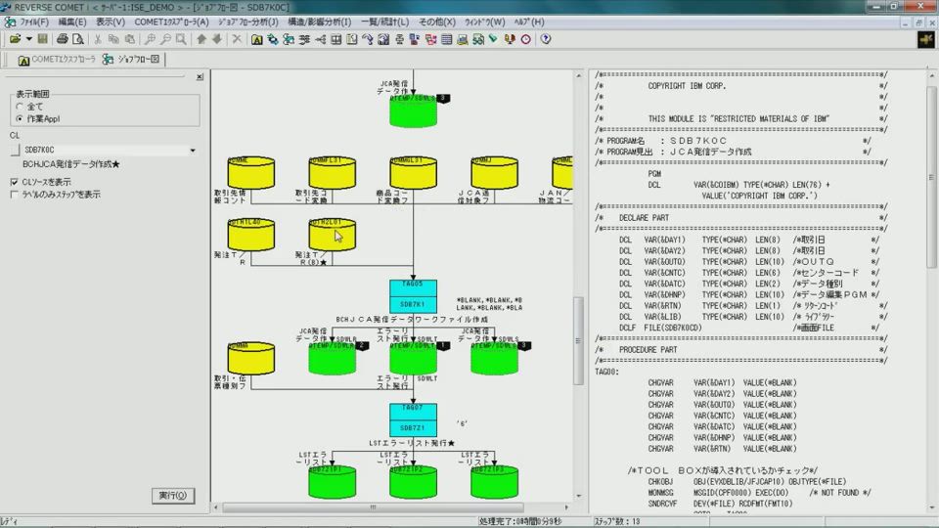The image size is (939, 528).
Task: Click the red clock toolbar icon
Action: pos(525,39)
